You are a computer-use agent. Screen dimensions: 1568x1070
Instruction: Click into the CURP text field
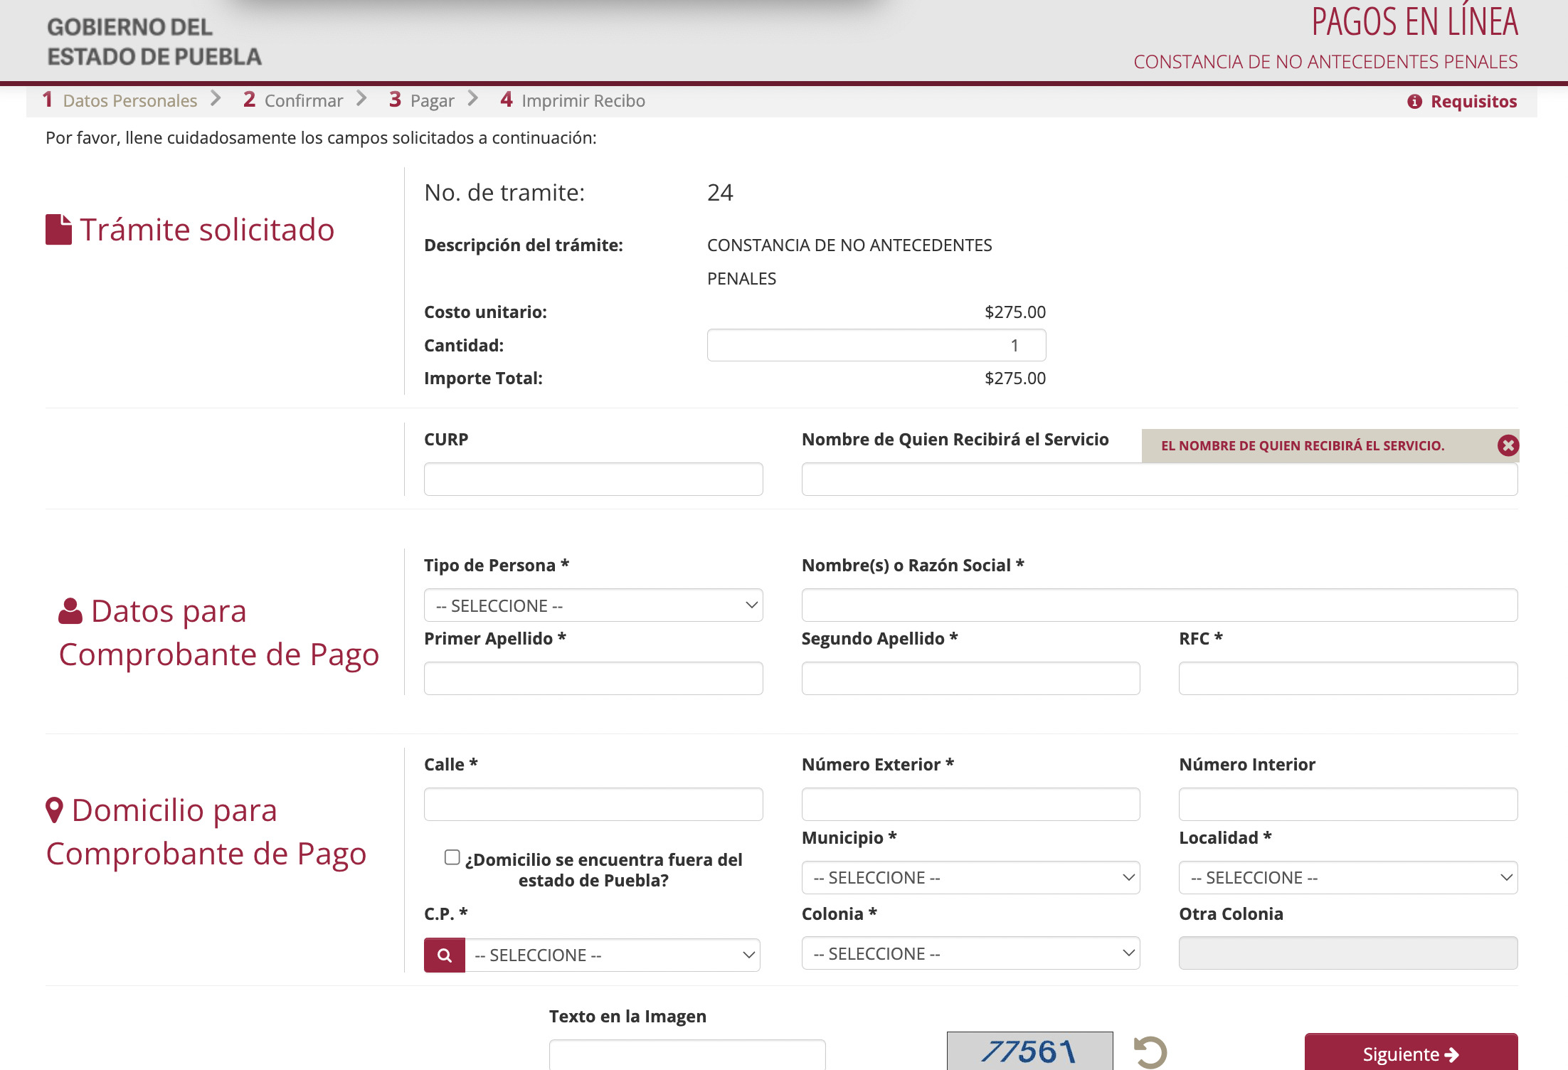click(593, 480)
